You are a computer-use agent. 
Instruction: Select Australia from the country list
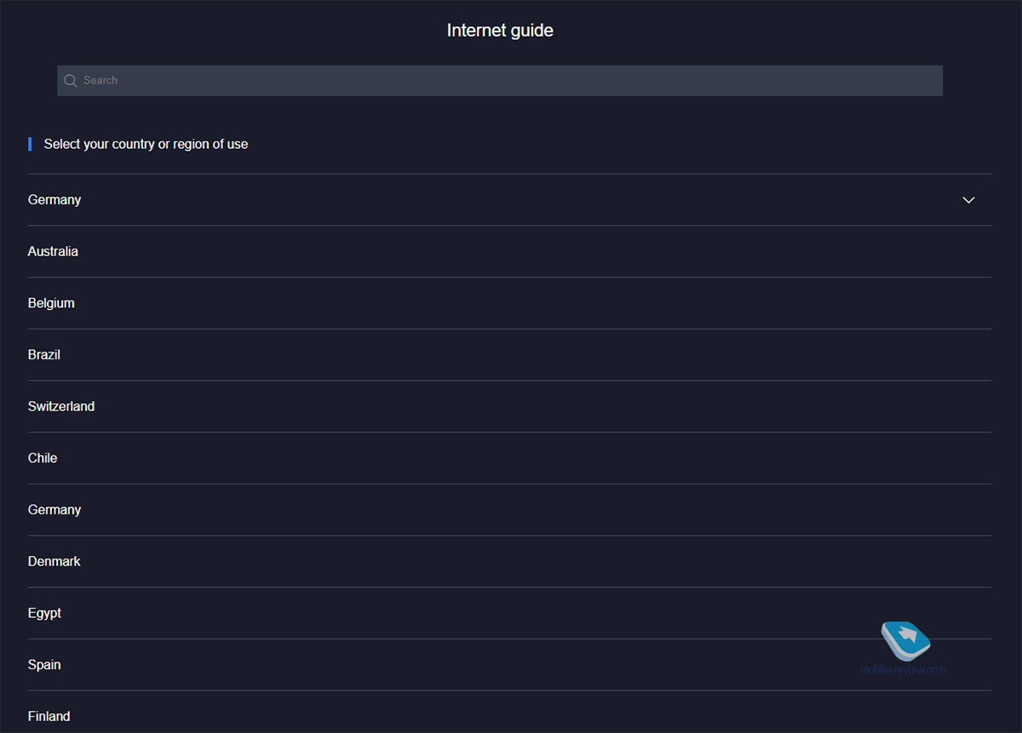point(53,251)
